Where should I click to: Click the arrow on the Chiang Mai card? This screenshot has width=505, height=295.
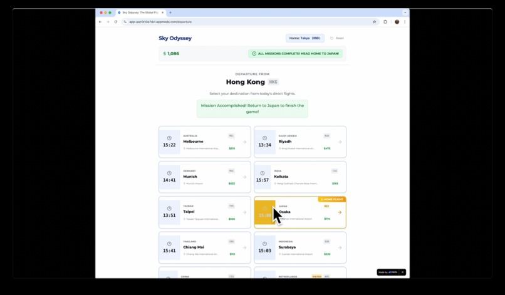244,247
